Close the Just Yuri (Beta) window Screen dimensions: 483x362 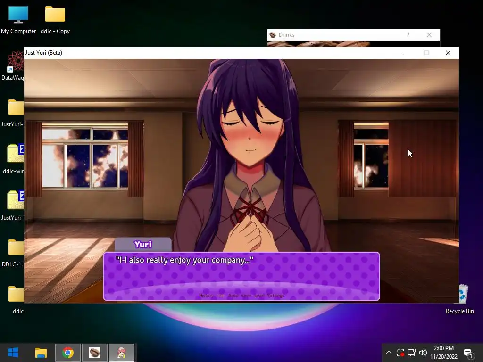pyautogui.click(x=448, y=53)
